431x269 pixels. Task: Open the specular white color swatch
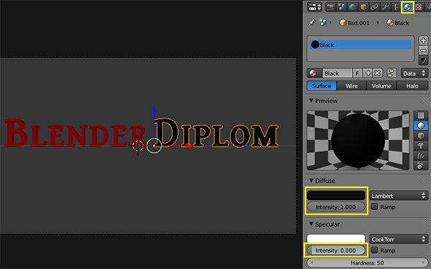click(336, 238)
